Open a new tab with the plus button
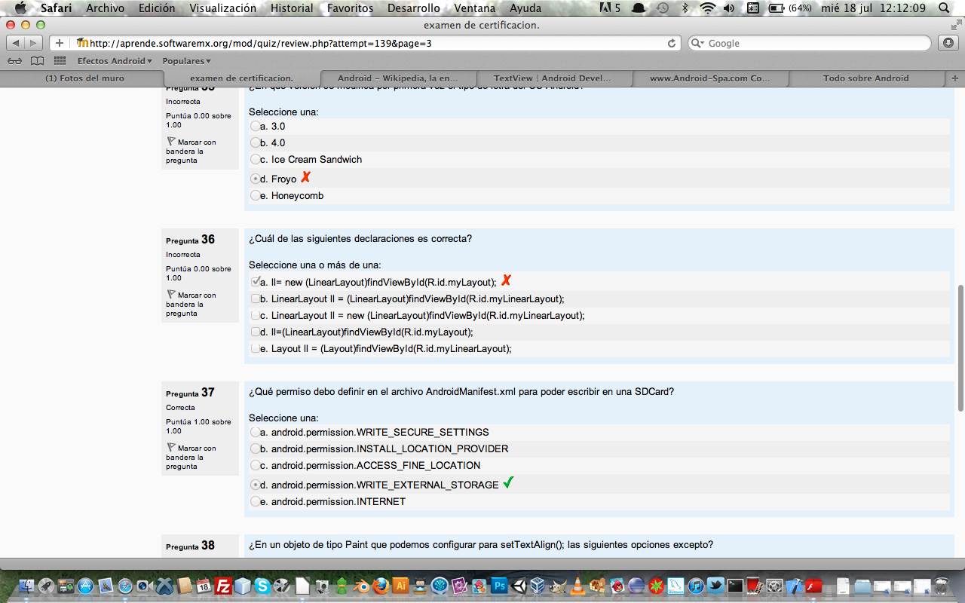The height and width of the screenshot is (603, 965). coord(955,78)
